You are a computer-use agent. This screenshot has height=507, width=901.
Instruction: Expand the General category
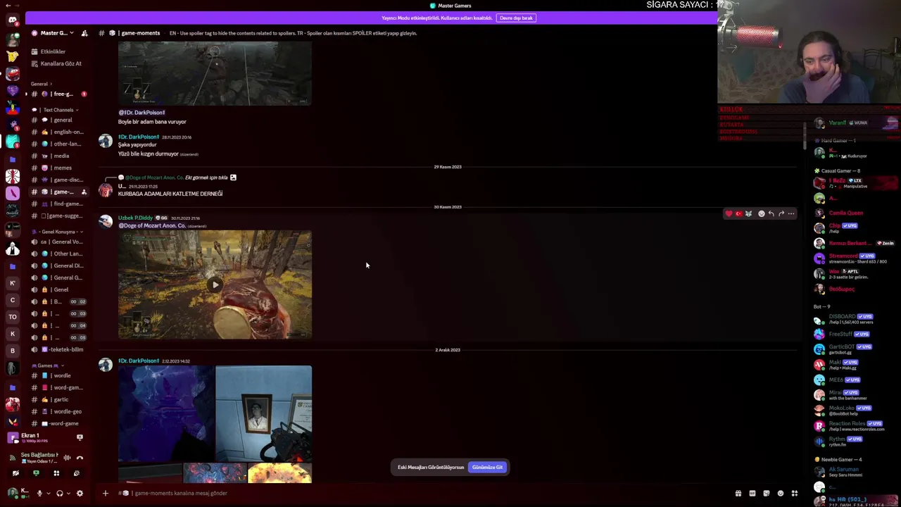(x=41, y=84)
